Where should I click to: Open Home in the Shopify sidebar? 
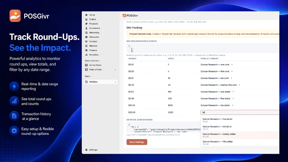(92, 15)
